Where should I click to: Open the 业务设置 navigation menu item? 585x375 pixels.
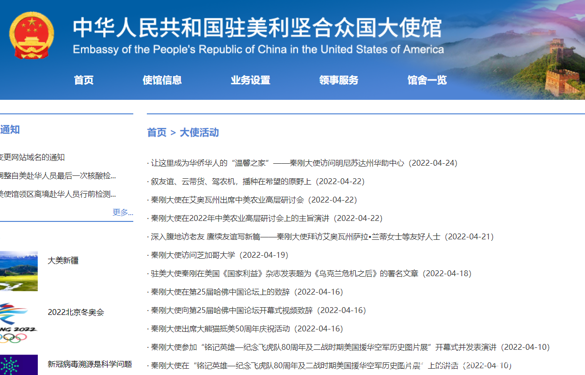[x=250, y=80]
